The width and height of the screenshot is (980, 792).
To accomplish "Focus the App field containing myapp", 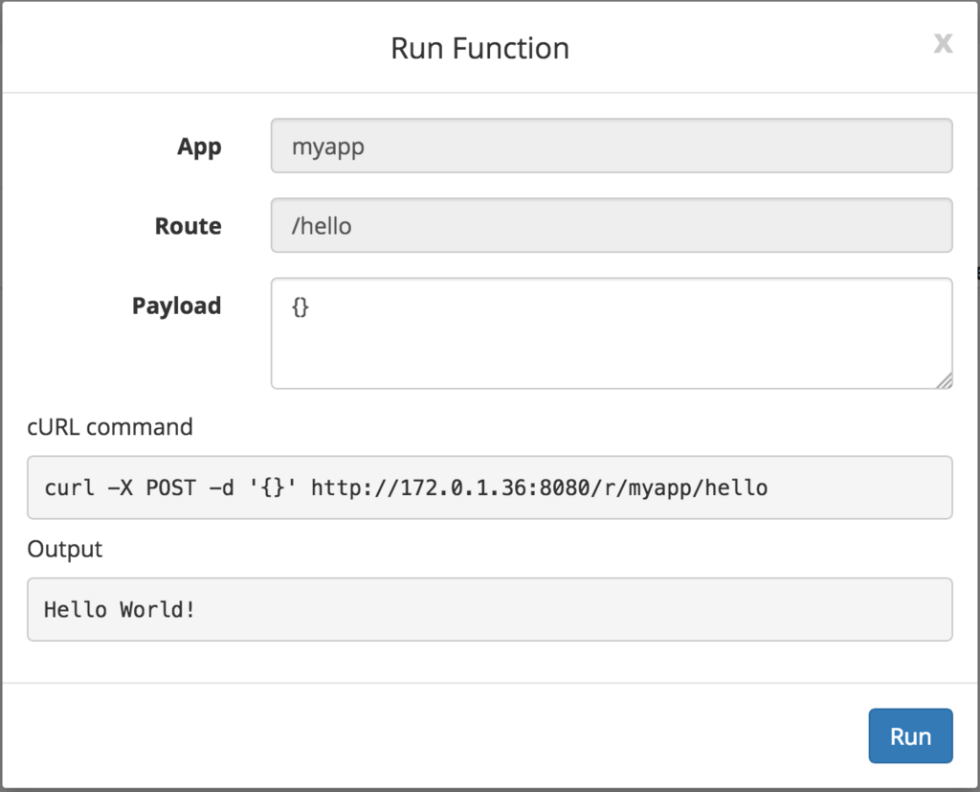I will pos(611,147).
